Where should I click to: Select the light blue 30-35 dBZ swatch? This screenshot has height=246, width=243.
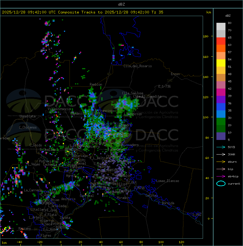[221, 114]
